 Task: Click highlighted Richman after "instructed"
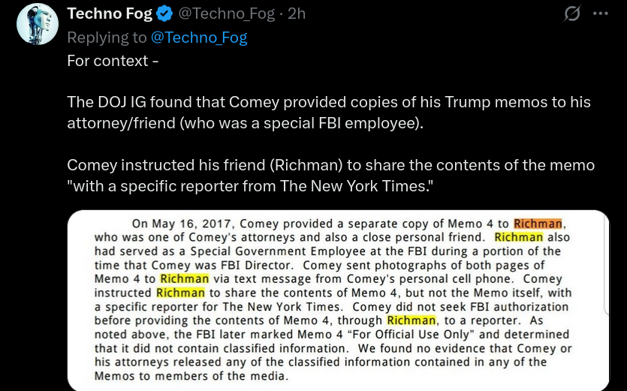(x=180, y=293)
